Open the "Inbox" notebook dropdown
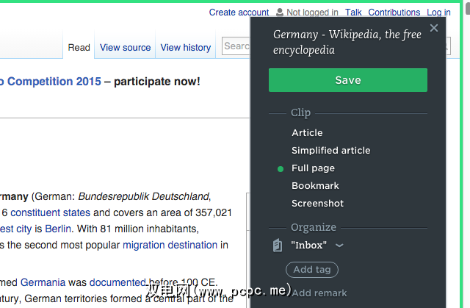Image resolution: width=470 pixels, height=308 pixels. (x=317, y=246)
